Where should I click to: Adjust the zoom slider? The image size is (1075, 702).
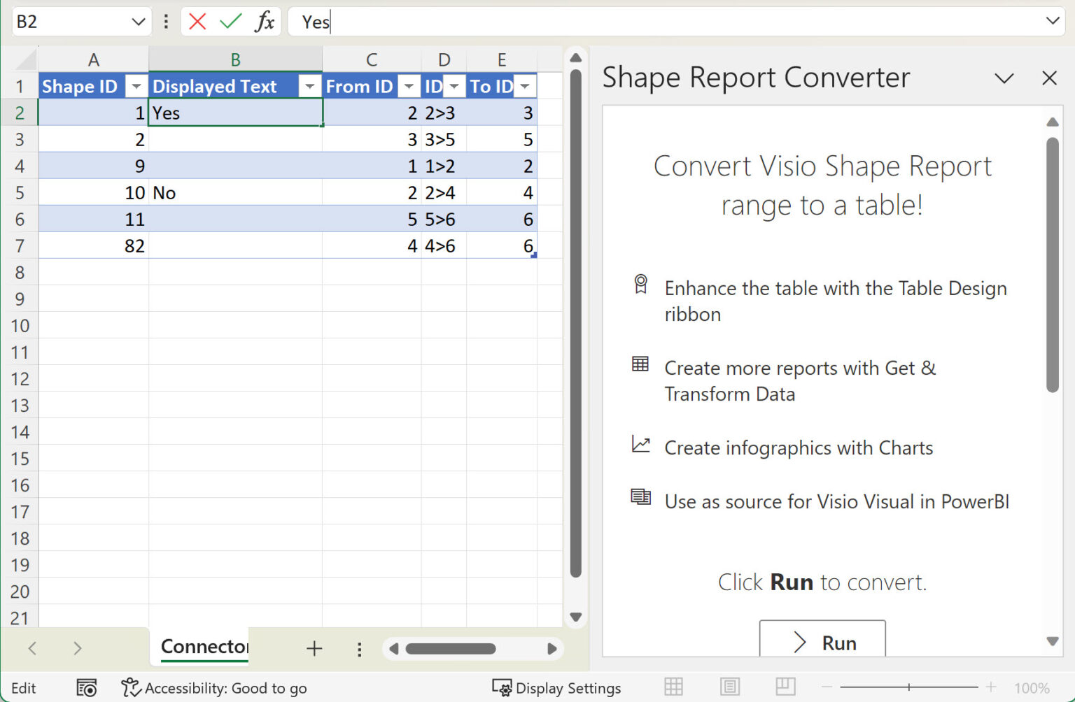[909, 687]
